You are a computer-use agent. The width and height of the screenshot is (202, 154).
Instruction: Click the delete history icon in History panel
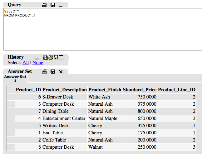(x=45, y=57)
